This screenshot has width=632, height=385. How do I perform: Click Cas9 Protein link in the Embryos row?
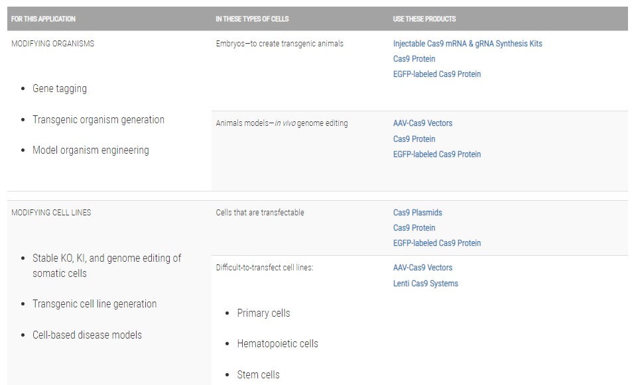click(x=414, y=59)
